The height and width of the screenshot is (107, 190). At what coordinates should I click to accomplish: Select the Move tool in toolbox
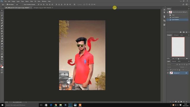[x=2, y=10]
